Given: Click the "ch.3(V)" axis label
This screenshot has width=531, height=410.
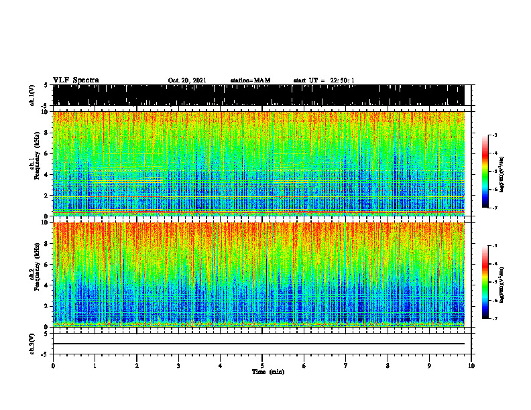Looking at the screenshot, I should pos(32,344).
